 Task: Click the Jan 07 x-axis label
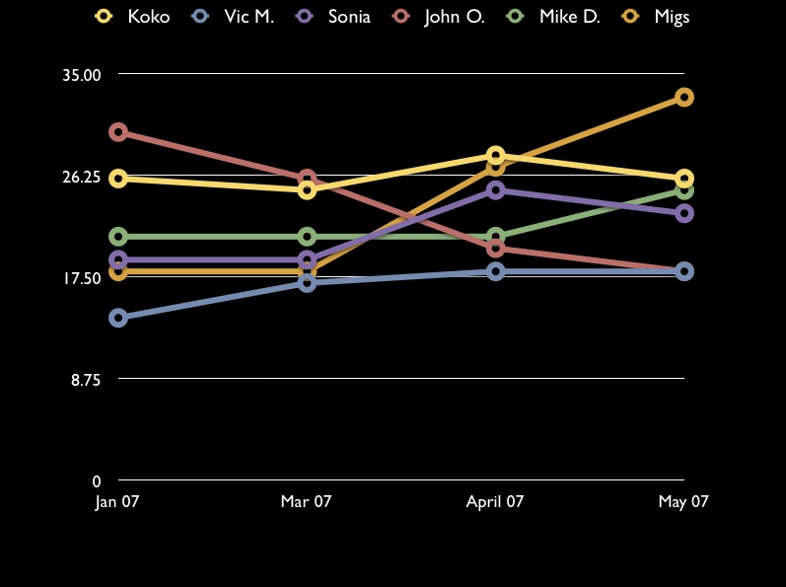(x=117, y=502)
